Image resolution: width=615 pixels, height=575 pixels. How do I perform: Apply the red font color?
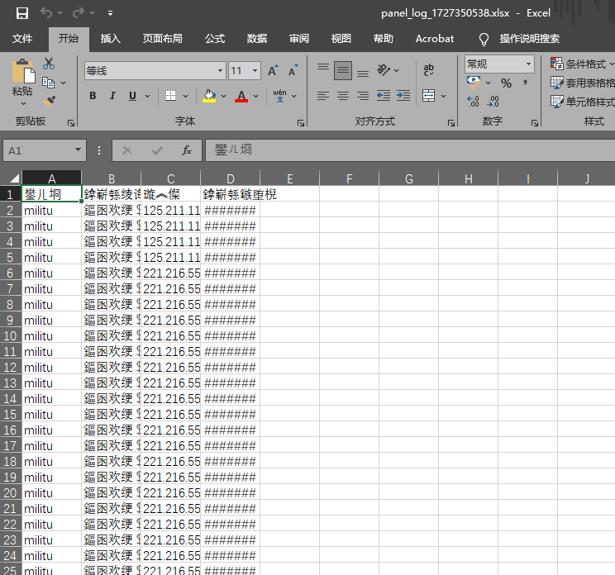coord(241,96)
